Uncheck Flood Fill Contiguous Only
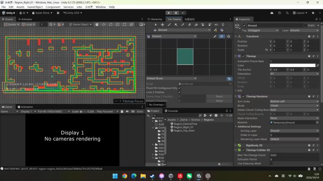The width and height of the screenshot is (323, 181). (x=179, y=88)
